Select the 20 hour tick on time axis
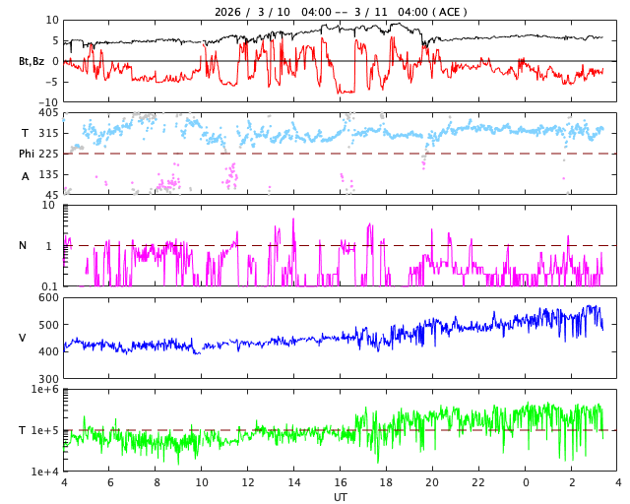This screenshot has height=504, width=630. pos(433,483)
